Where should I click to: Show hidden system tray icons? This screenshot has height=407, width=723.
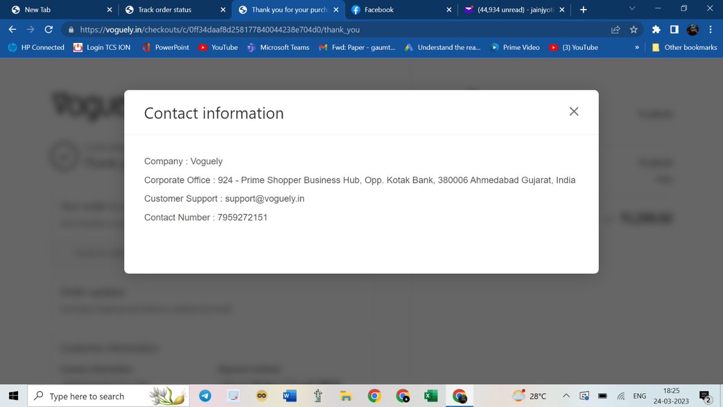click(566, 396)
